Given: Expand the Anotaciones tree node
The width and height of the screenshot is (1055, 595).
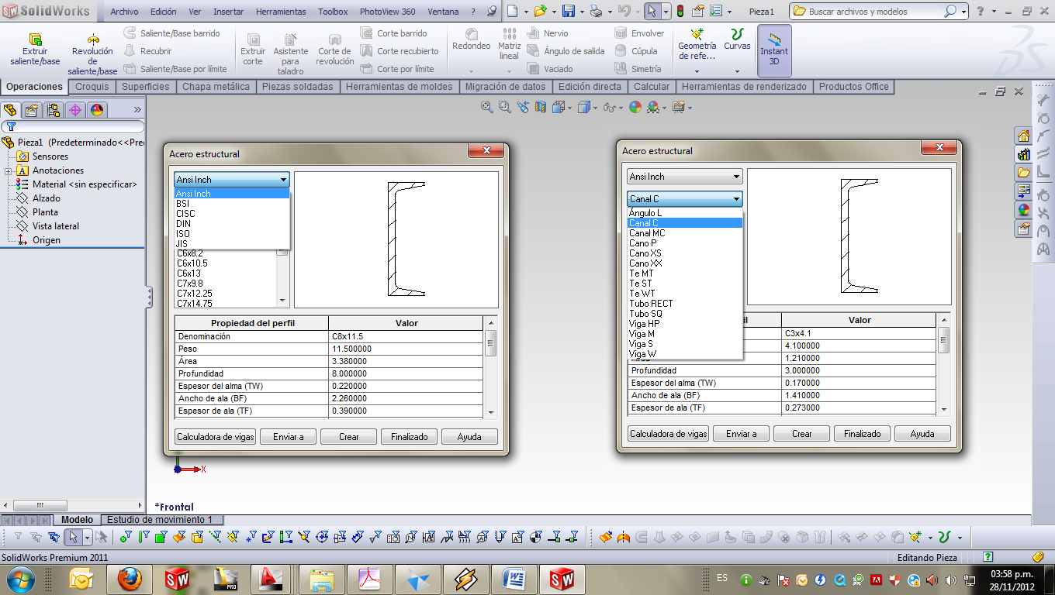Looking at the screenshot, I should pos(8,170).
